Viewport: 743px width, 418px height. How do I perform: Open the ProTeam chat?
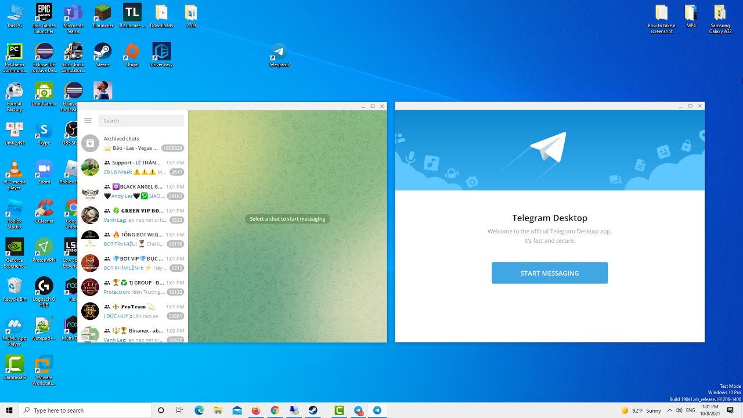pyautogui.click(x=133, y=311)
